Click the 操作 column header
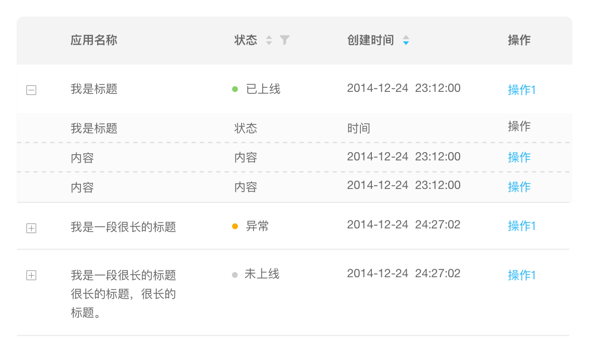590x353 pixels. [x=519, y=40]
